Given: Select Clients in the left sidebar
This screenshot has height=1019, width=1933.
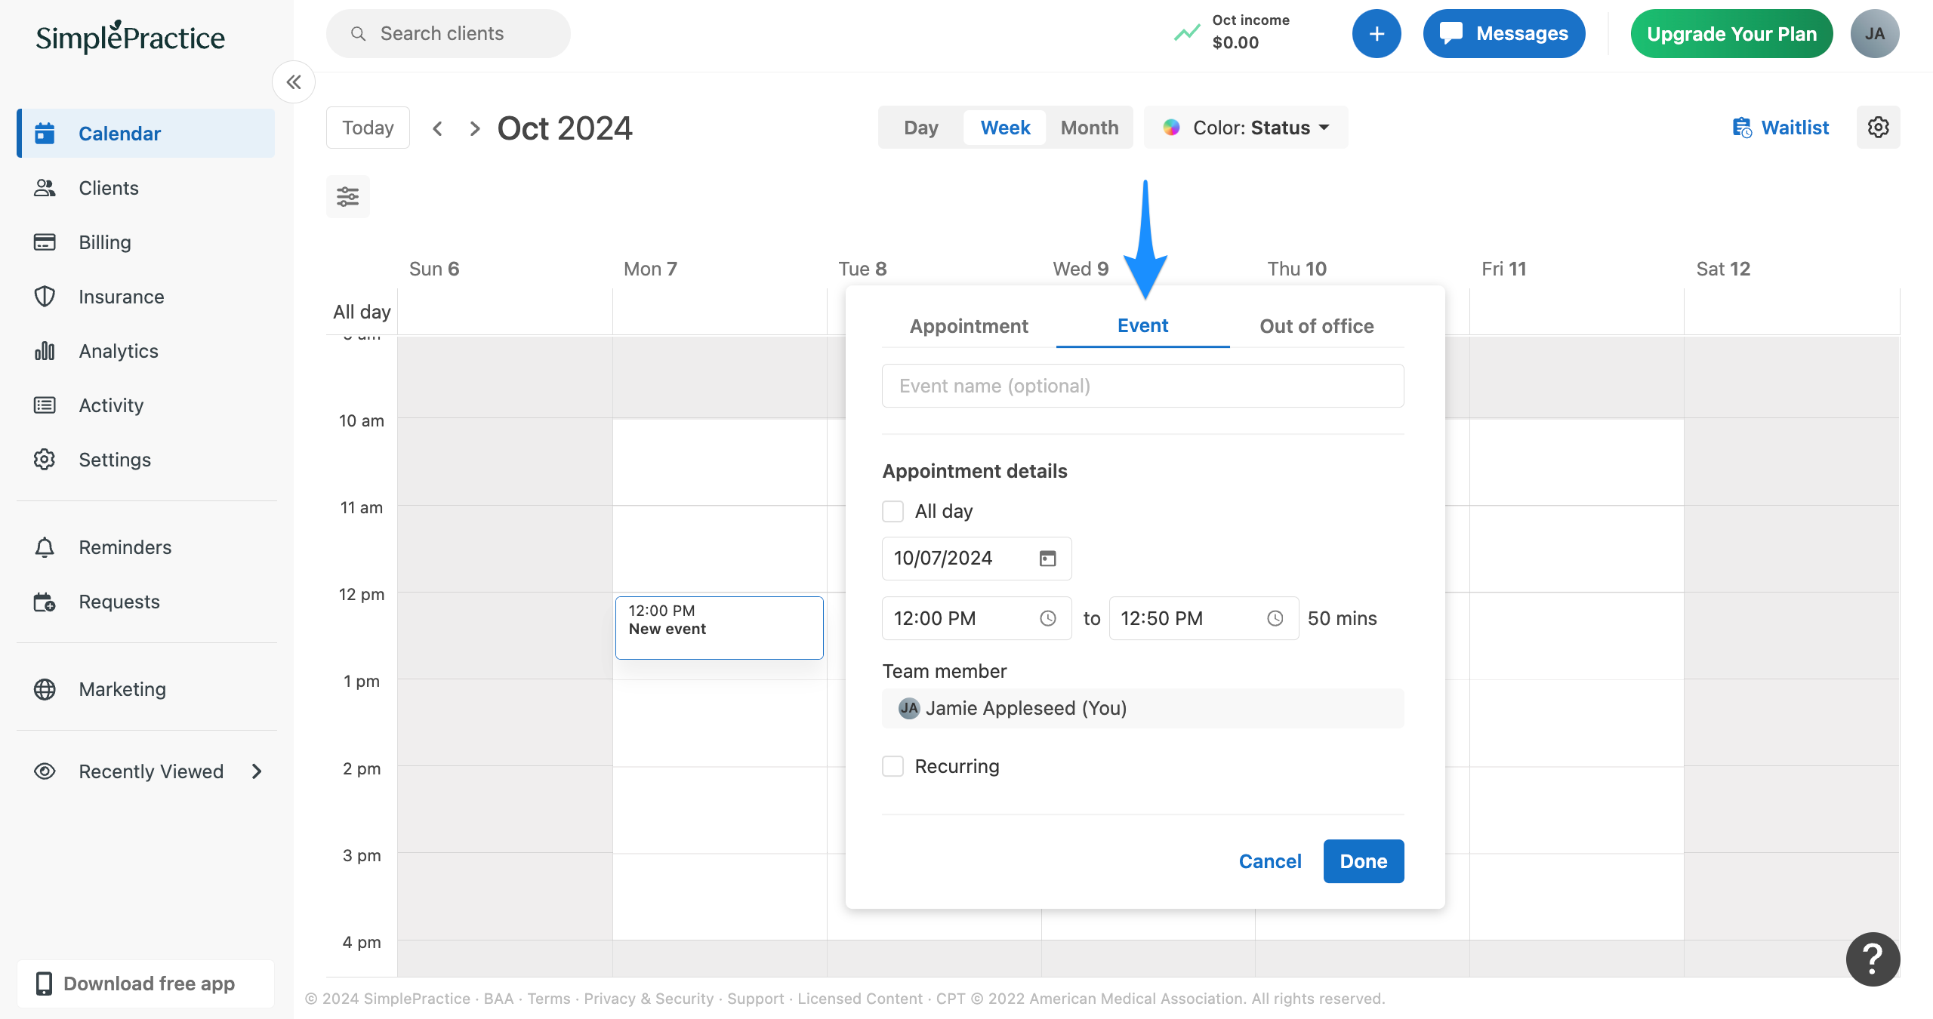Looking at the screenshot, I should click(108, 187).
